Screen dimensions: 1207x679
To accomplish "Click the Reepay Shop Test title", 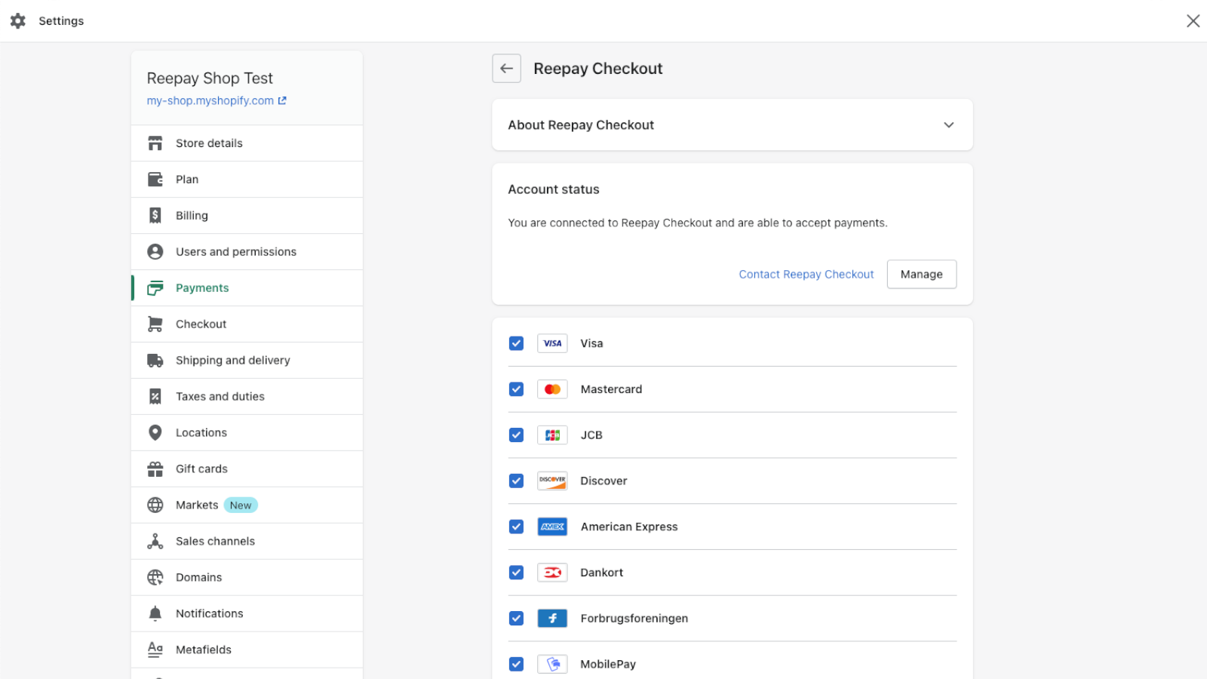I will tap(210, 78).
